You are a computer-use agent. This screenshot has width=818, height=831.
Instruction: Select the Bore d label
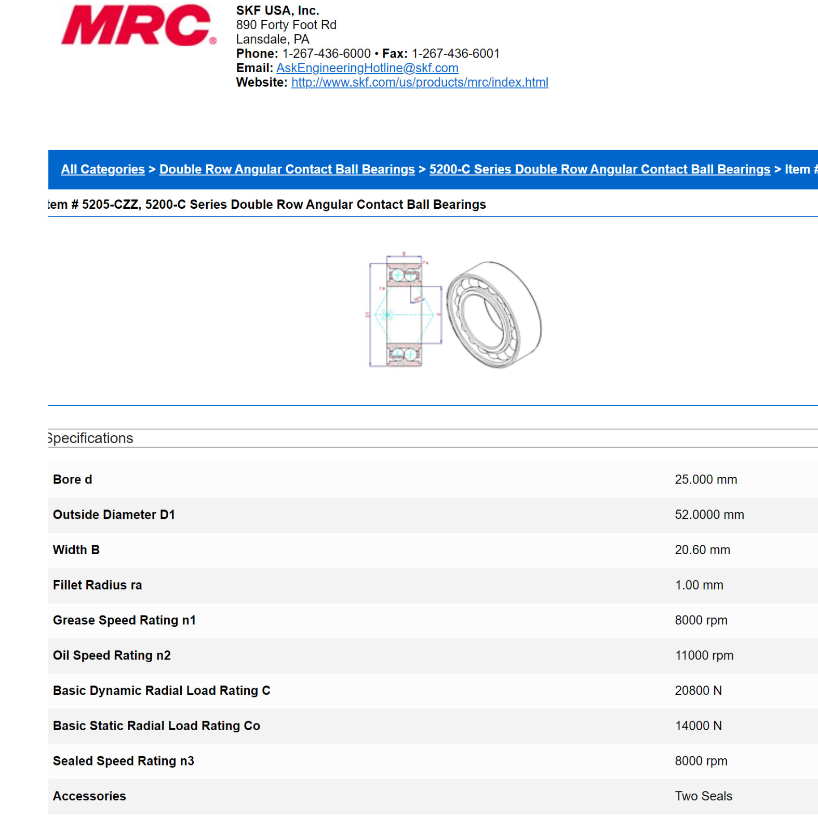[73, 480]
